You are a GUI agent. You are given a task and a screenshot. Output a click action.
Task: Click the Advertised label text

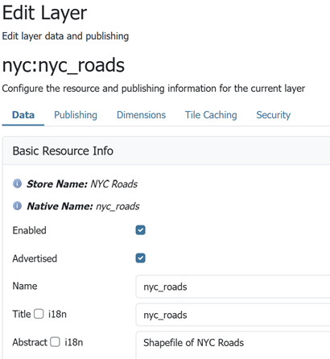coord(35,258)
